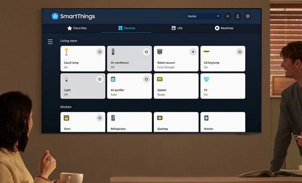Click the Ceiling lamp device icon
302x183 pixels.
(206, 52)
